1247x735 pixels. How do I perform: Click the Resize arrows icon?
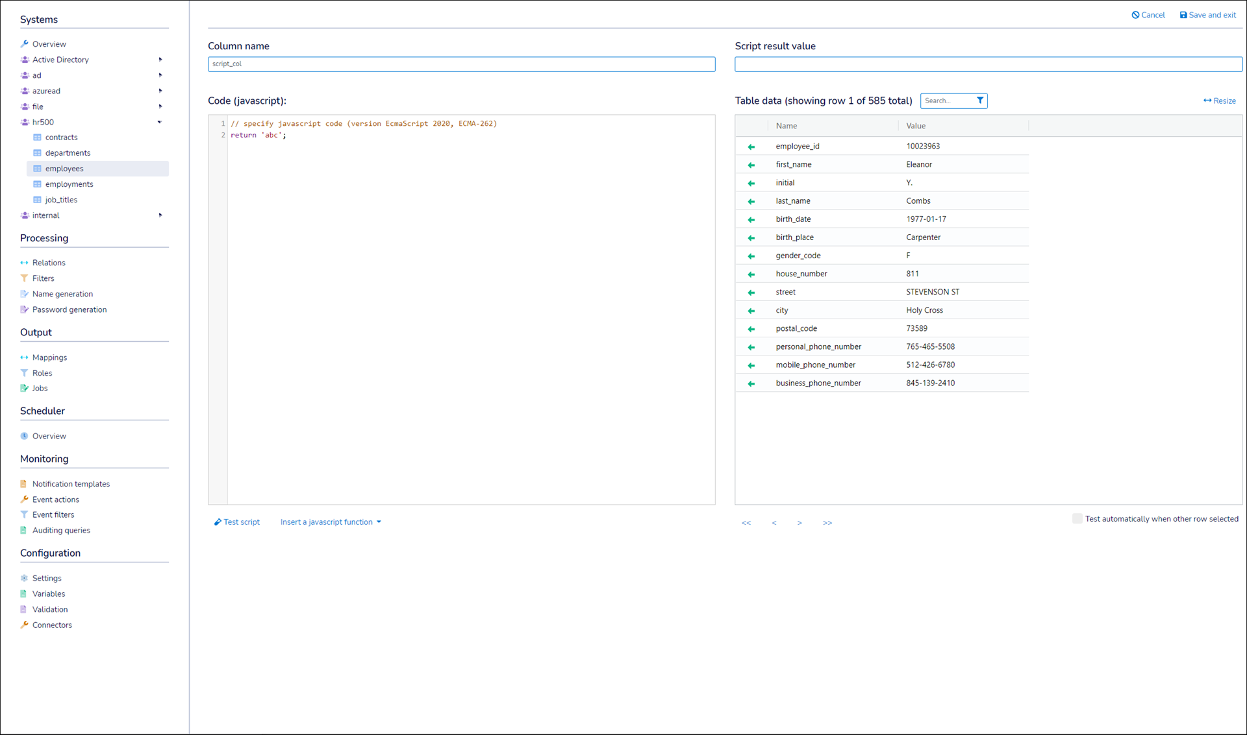coord(1207,101)
